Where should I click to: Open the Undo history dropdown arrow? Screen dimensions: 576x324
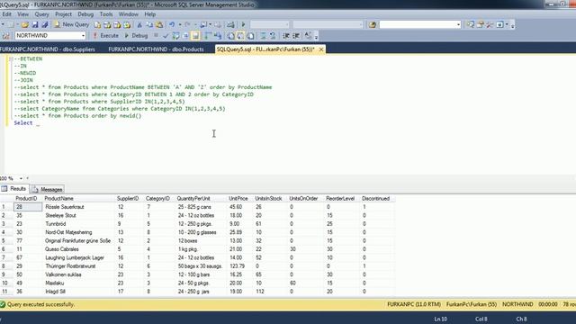click(x=180, y=24)
